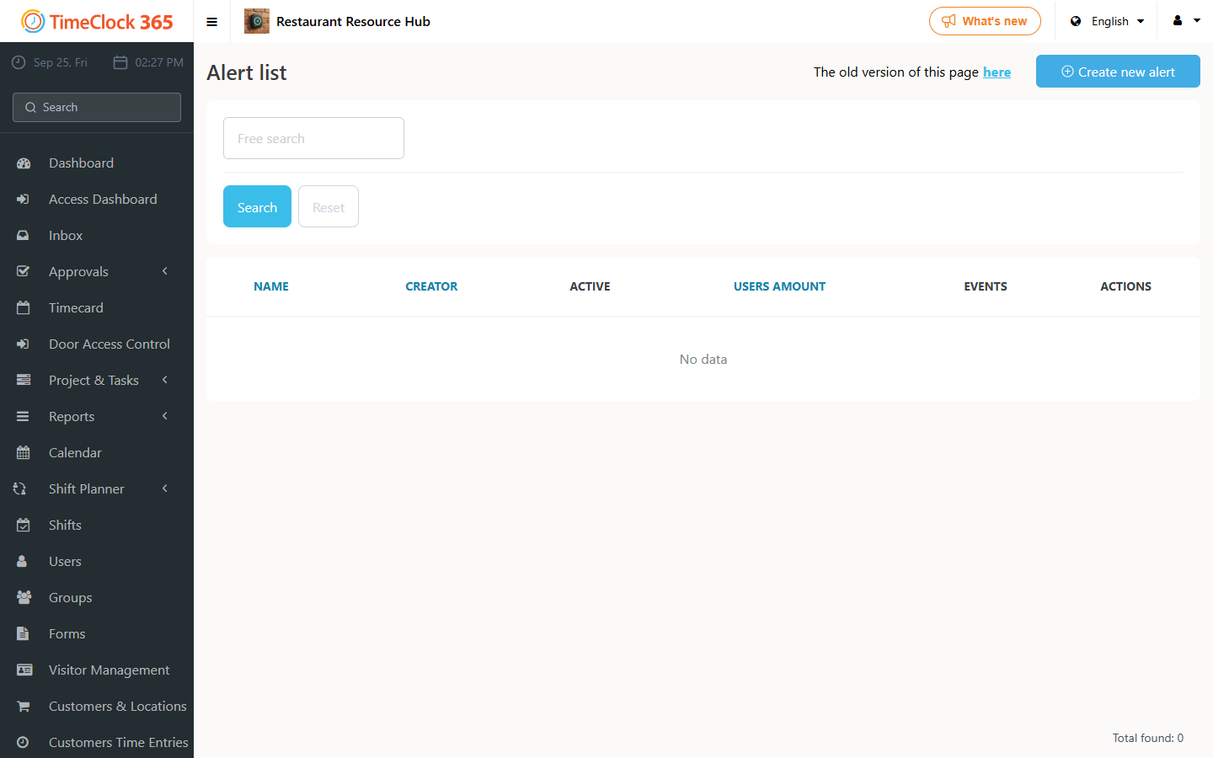Click the Inbox tray icon
This screenshot has height=758, width=1213.
[23, 236]
